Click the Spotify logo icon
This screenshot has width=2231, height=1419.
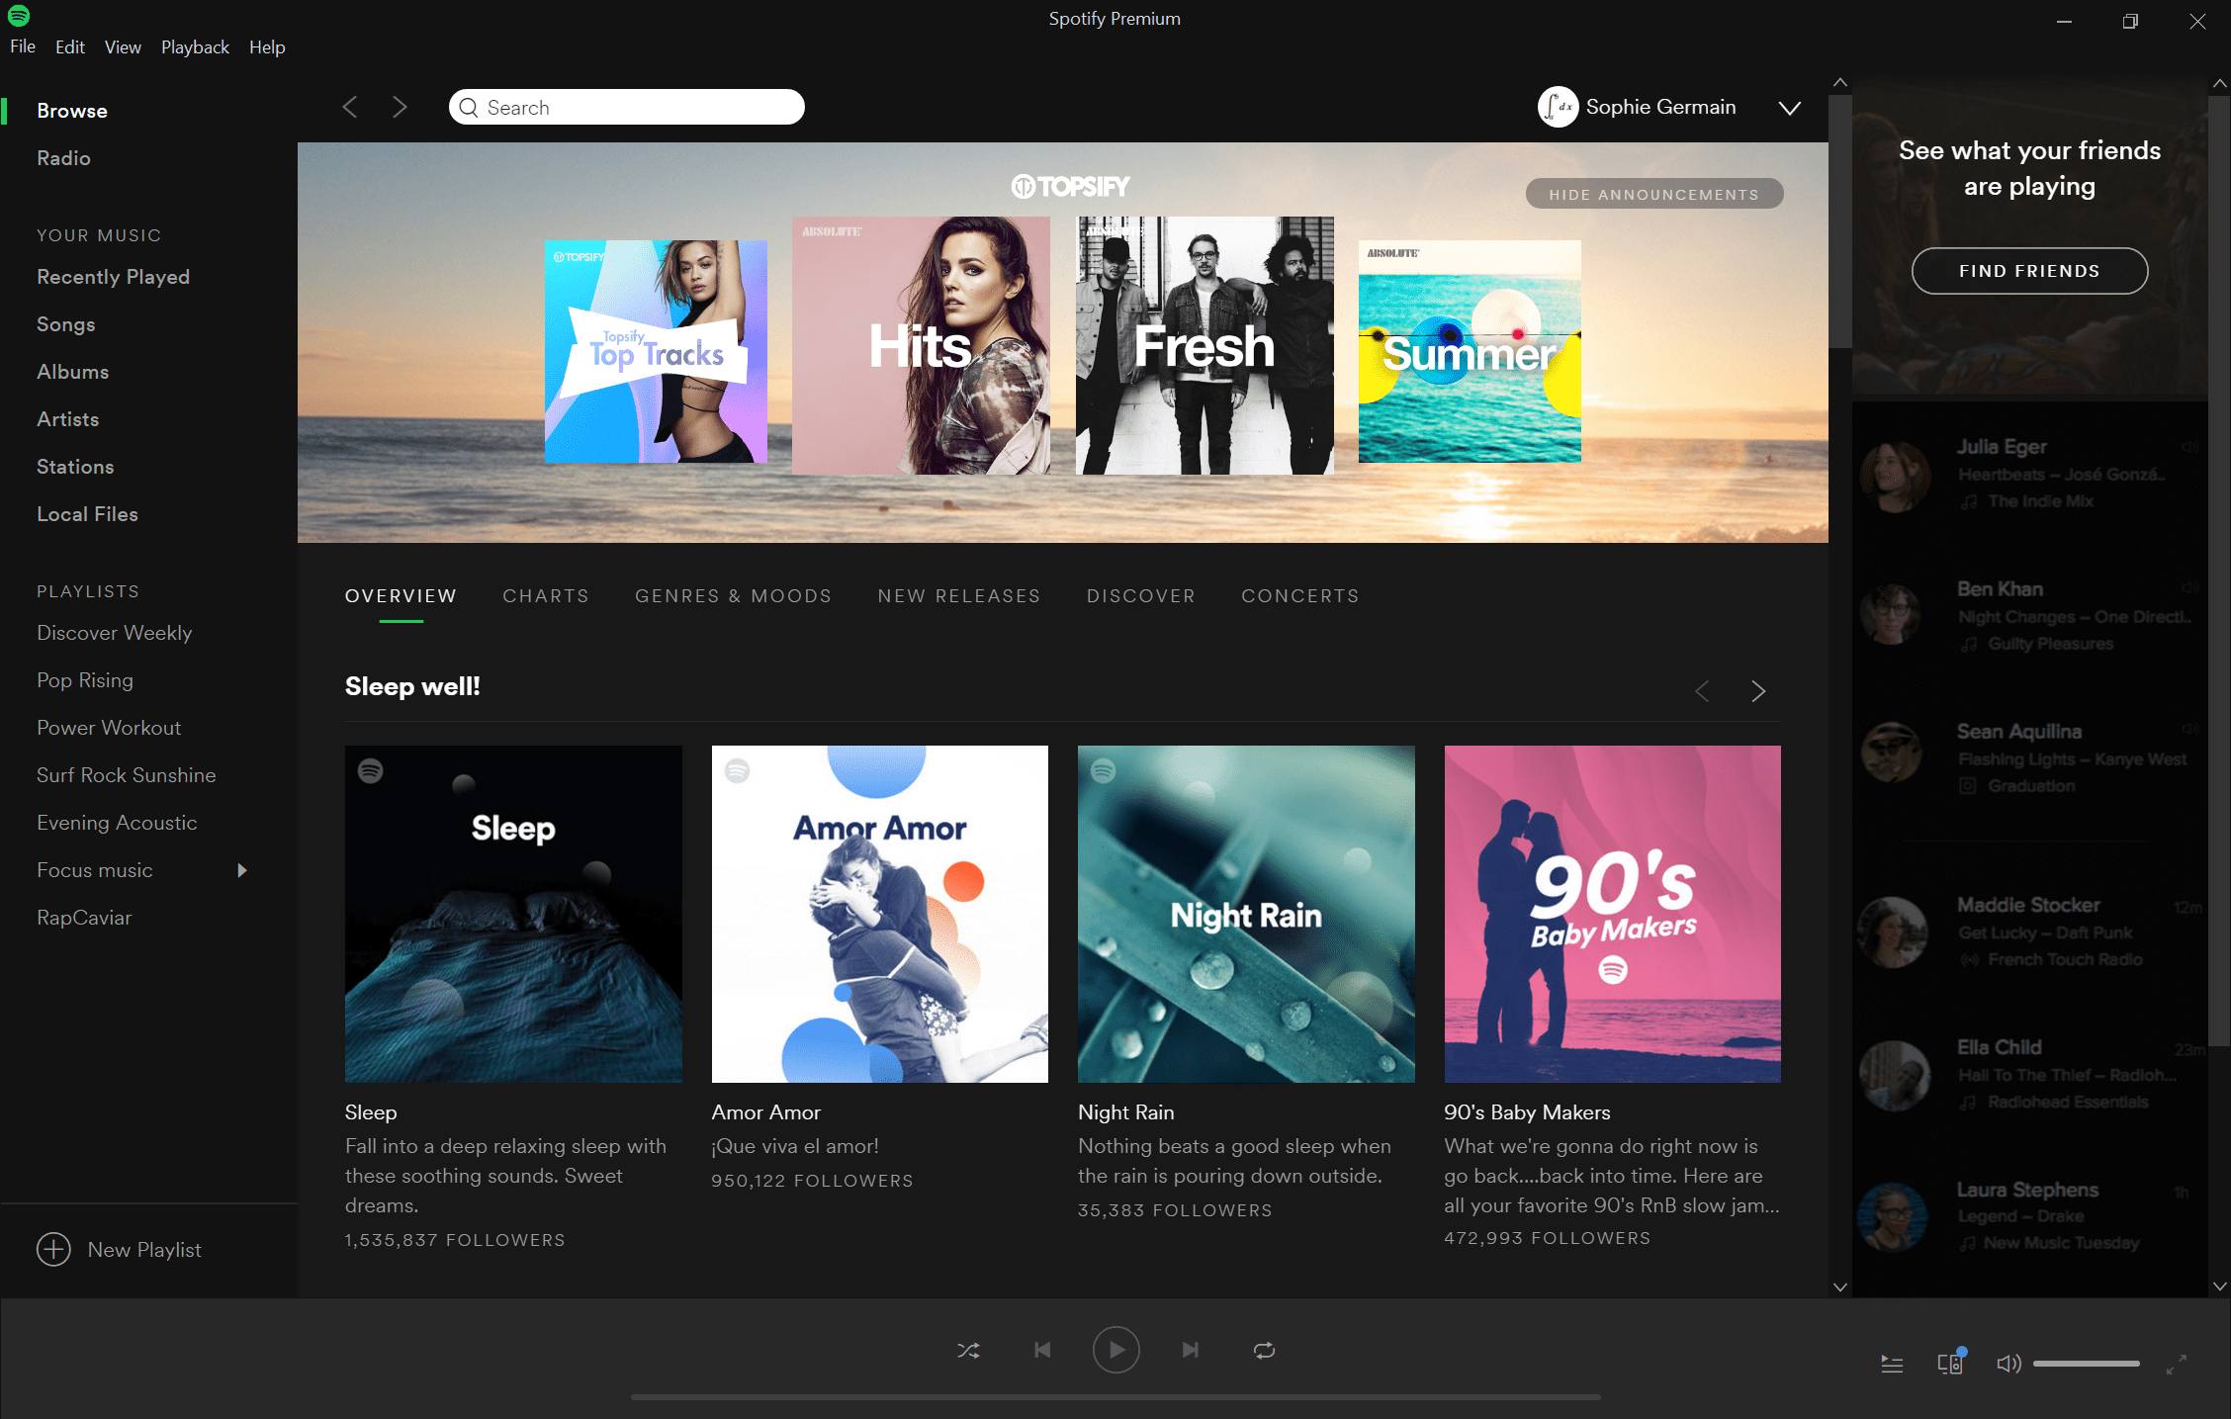pos(19,15)
